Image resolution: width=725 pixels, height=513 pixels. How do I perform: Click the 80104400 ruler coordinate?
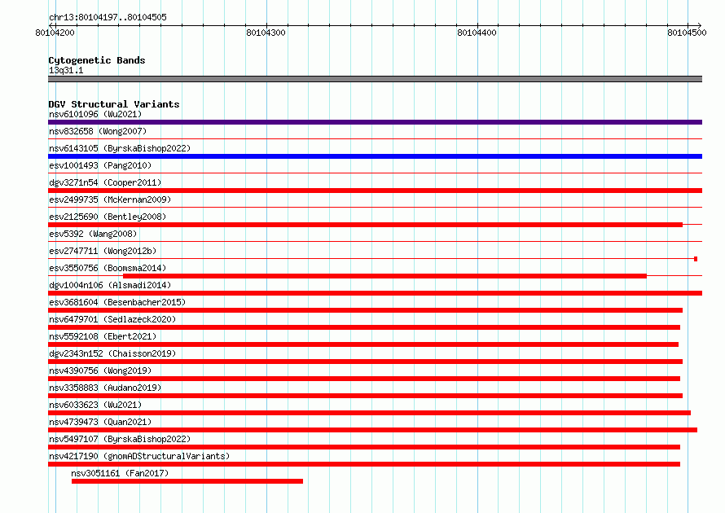click(477, 33)
